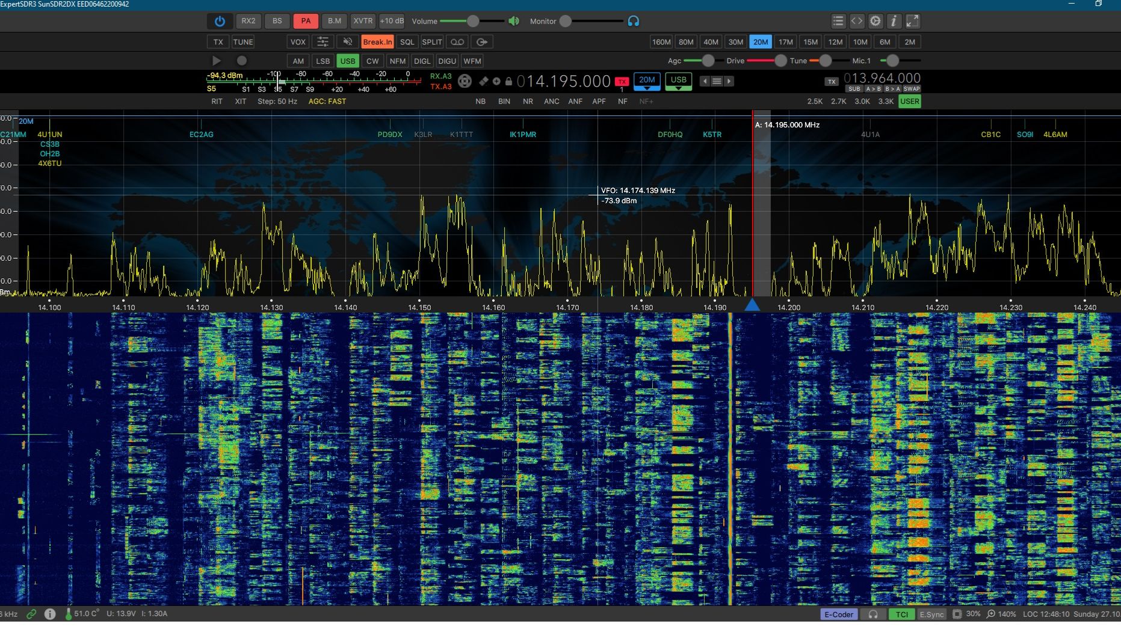Click the right arrow memory stepper
The width and height of the screenshot is (1121, 630).
[729, 81]
